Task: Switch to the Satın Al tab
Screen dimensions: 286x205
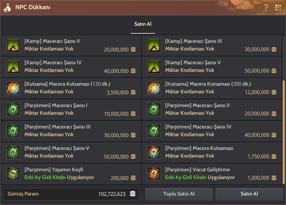Action: 143,24
